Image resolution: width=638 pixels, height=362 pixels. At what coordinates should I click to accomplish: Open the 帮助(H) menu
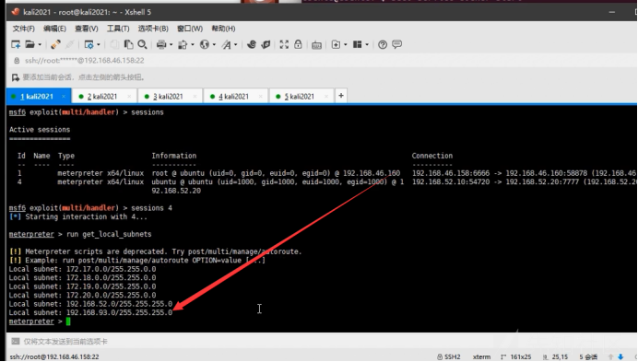point(223,29)
